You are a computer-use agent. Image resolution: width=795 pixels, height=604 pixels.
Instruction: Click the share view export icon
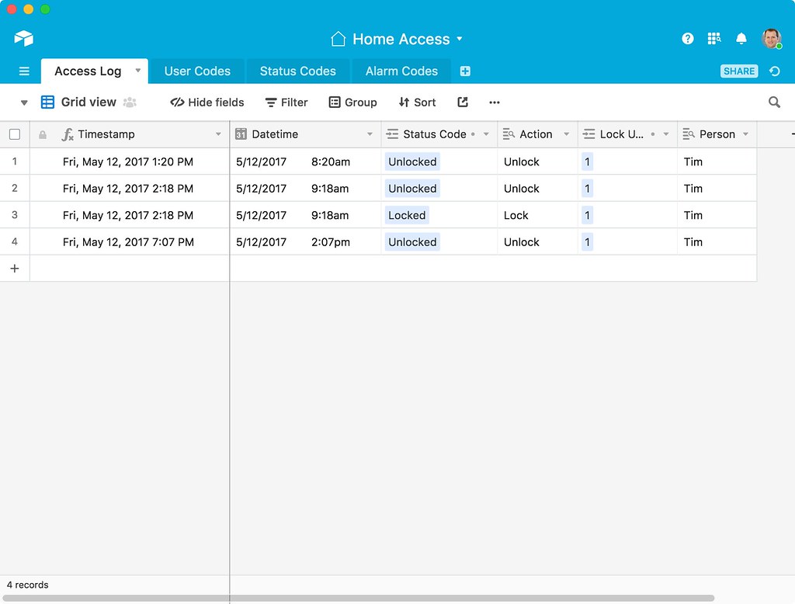(x=463, y=102)
